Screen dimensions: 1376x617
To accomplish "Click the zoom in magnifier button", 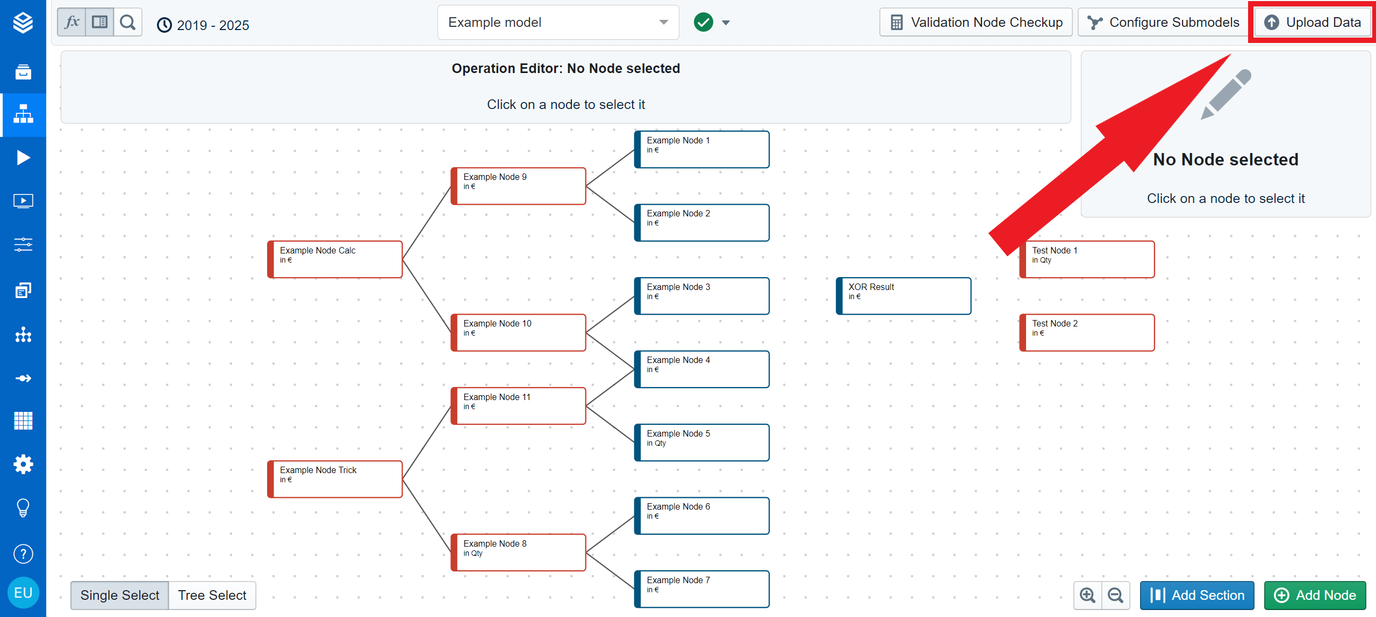I will tap(1087, 595).
